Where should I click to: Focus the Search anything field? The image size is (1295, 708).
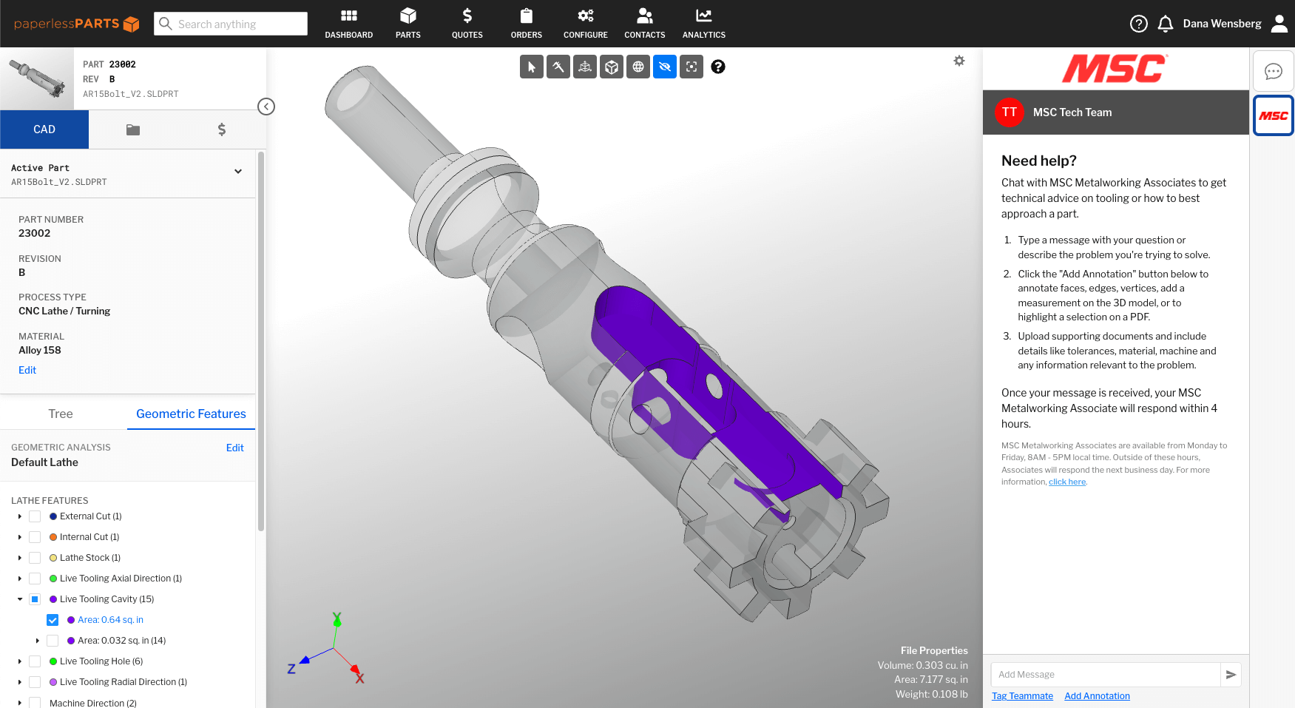point(231,24)
